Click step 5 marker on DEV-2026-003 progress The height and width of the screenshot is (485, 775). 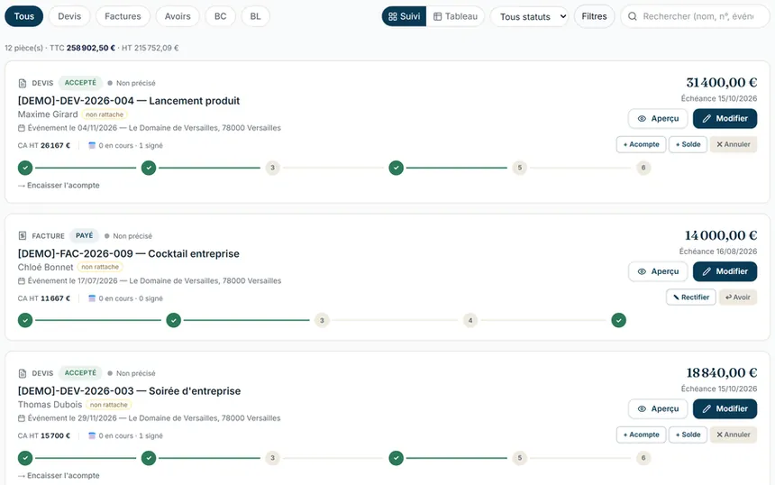pyautogui.click(x=519, y=458)
